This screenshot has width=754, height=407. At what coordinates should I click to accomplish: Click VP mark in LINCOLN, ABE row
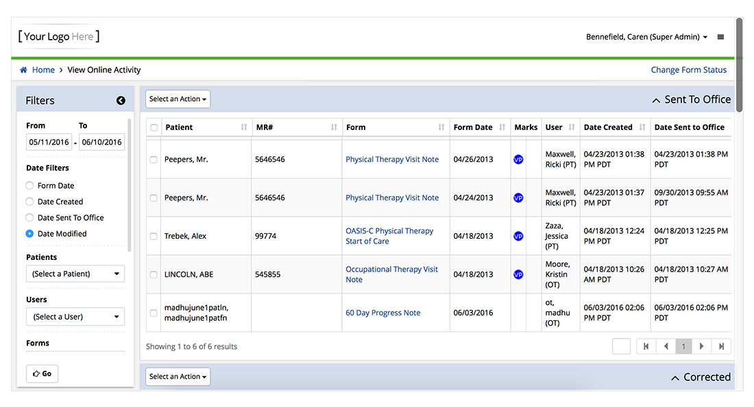(518, 274)
